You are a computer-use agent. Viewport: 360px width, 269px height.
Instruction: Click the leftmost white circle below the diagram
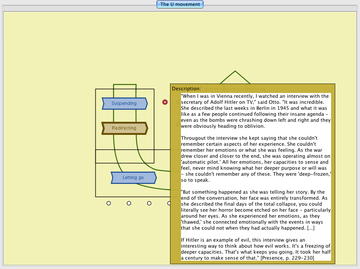tap(108, 203)
